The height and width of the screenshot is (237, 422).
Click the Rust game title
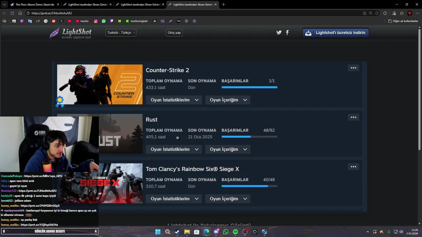click(x=152, y=119)
